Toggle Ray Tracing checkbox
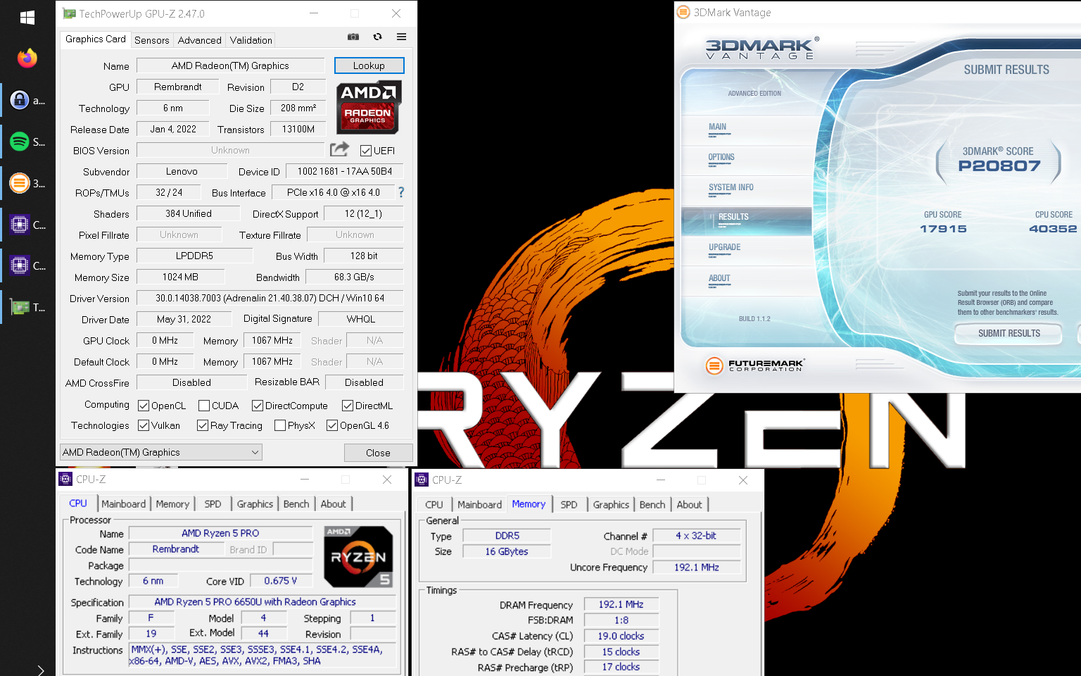Screen dimensions: 1081x676 [x=203, y=425]
